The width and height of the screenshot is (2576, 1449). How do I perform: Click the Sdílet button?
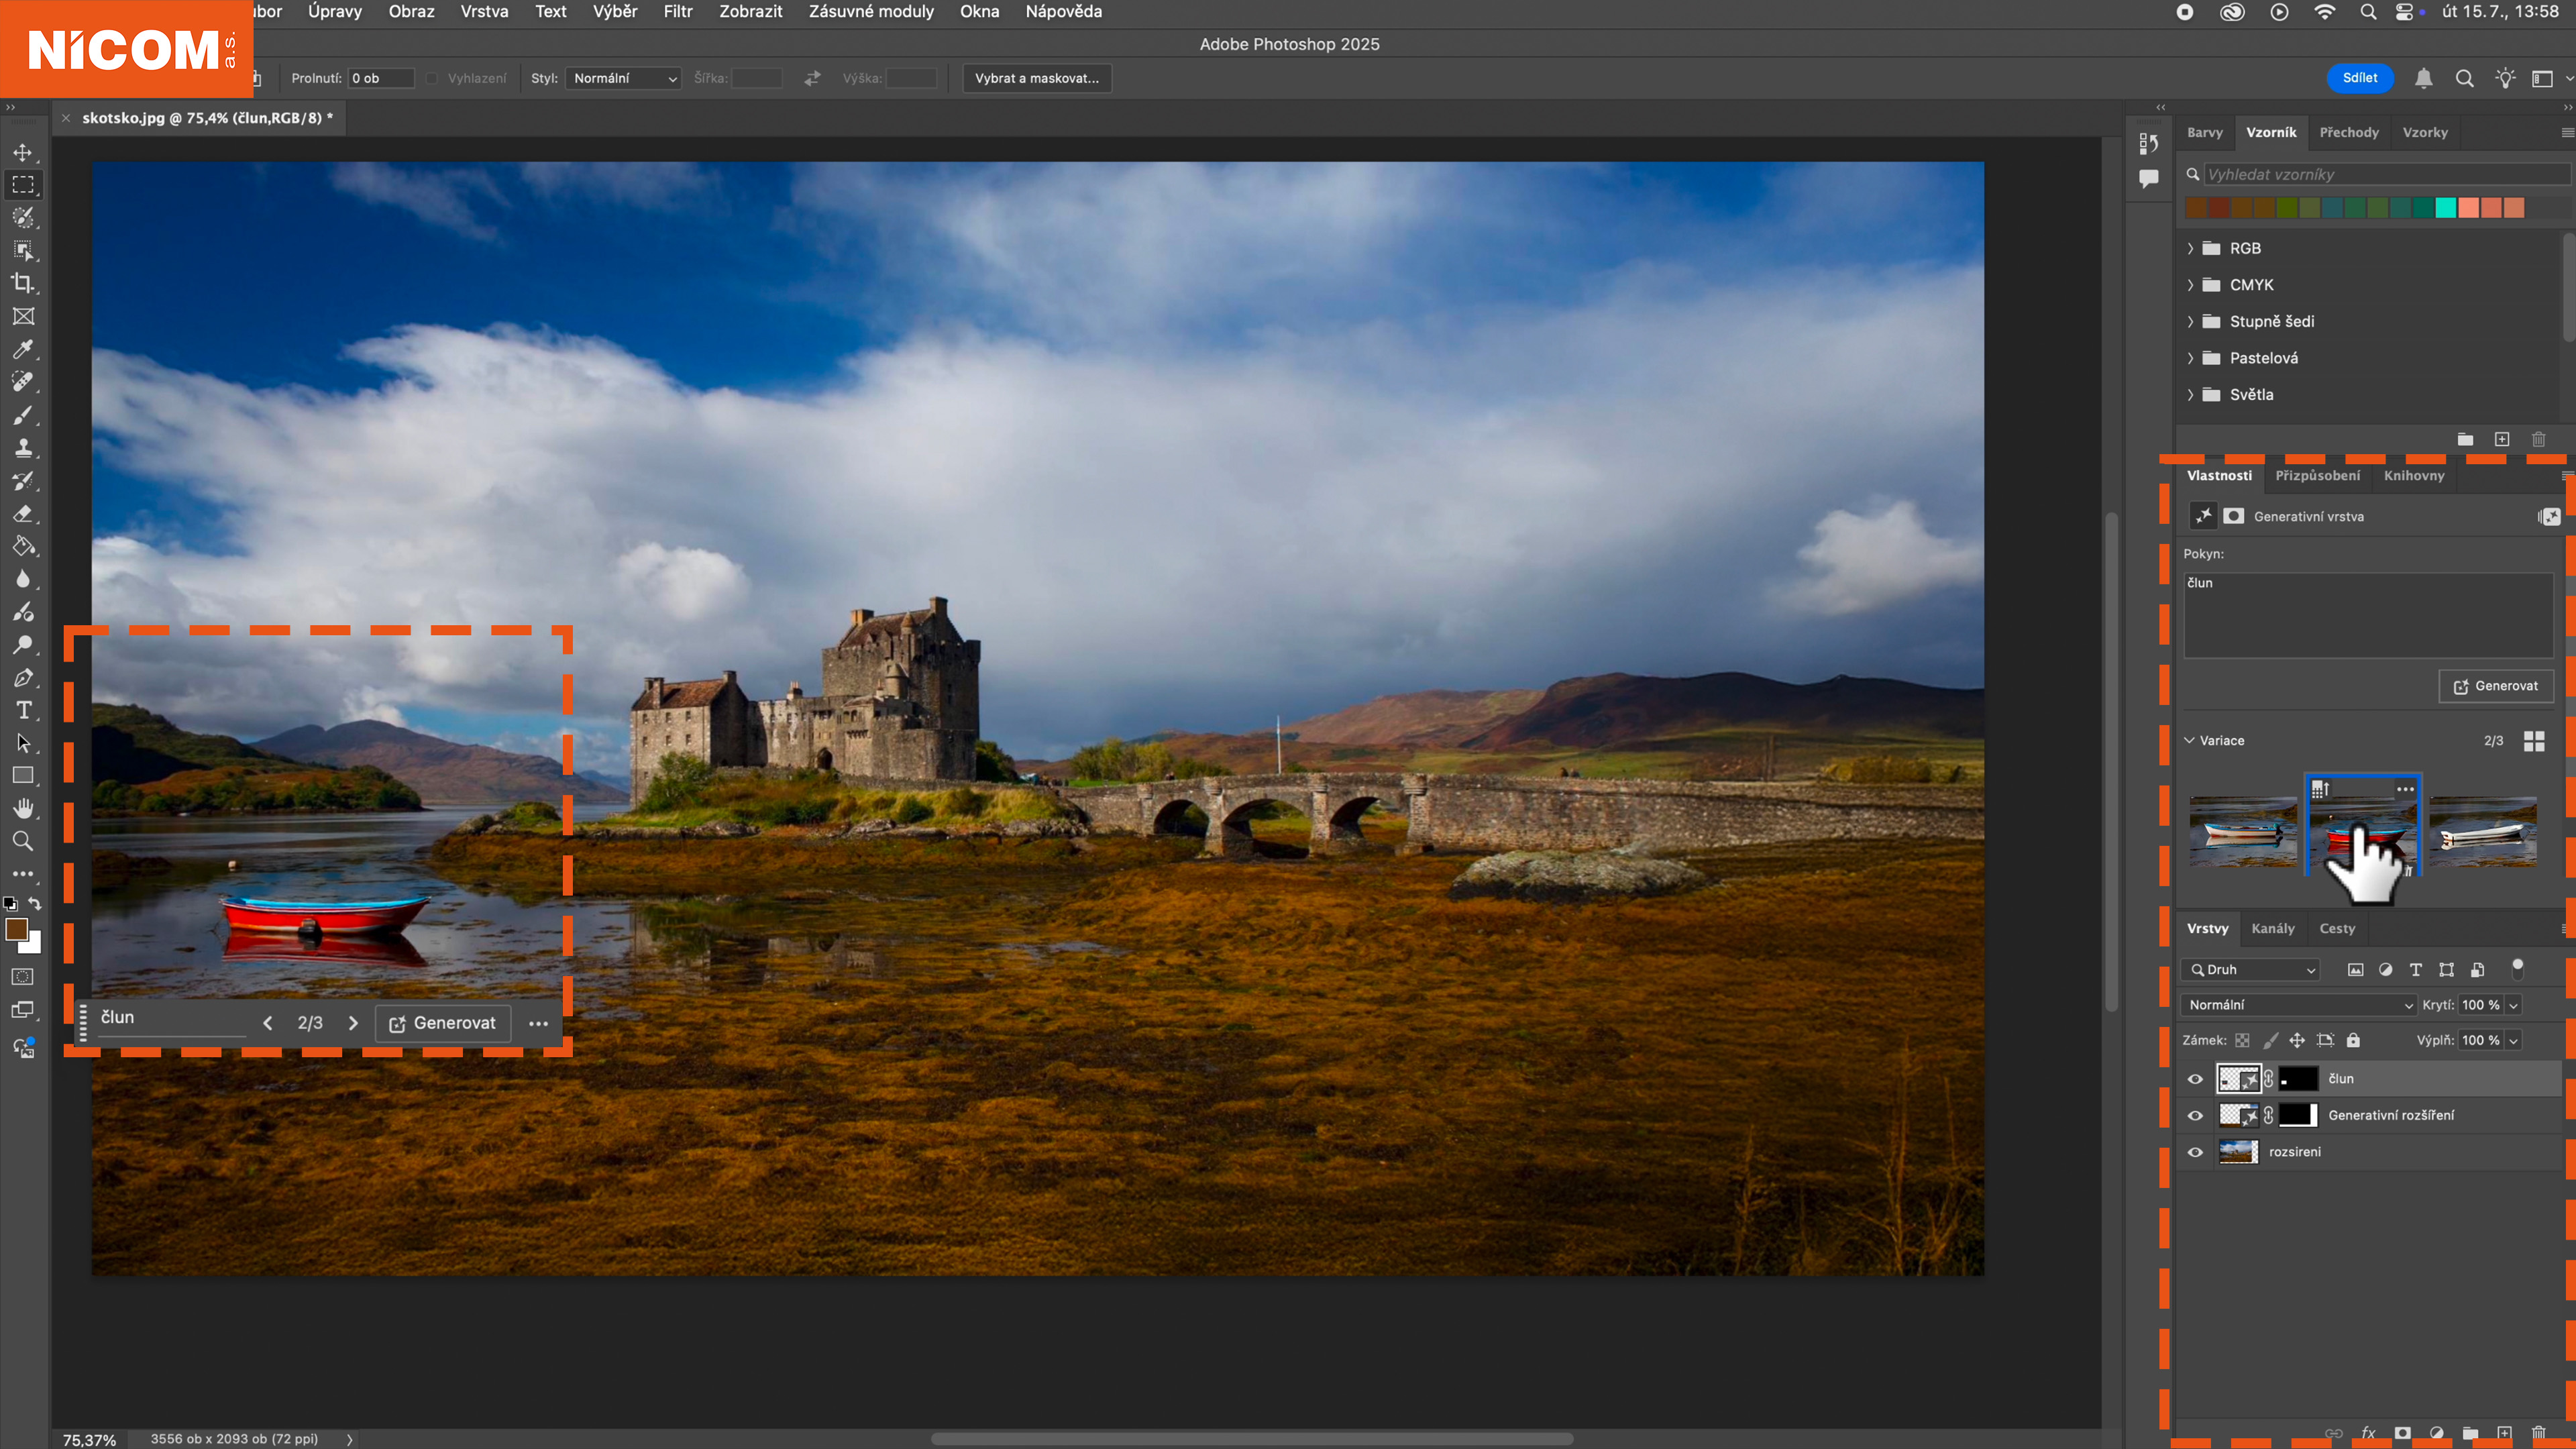pyautogui.click(x=2360, y=78)
